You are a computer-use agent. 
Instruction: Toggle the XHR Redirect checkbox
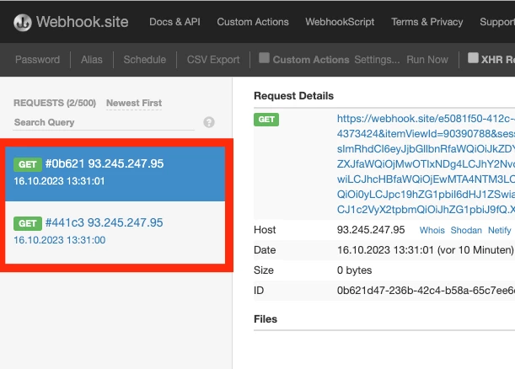coord(473,58)
